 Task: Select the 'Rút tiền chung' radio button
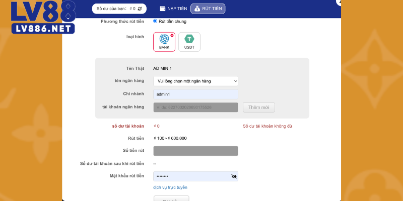(x=155, y=21)
